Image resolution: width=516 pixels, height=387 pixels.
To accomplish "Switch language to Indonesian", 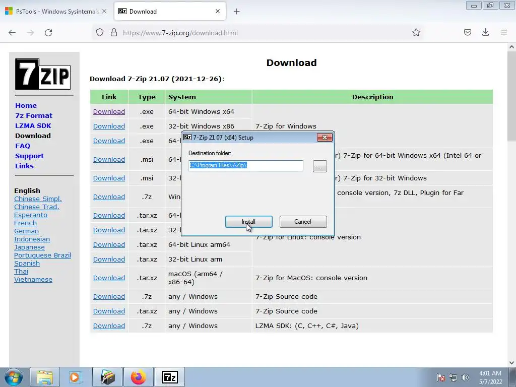I will click(x=32, y=239).
